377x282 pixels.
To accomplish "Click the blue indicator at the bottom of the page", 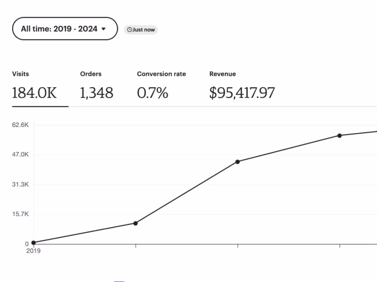I will tap(119, 281).
